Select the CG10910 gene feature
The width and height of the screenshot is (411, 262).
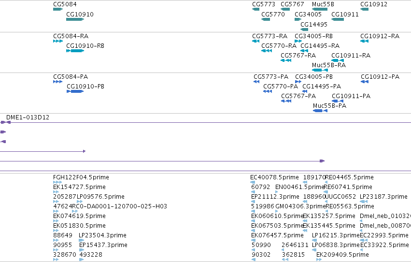pos(75,19)
